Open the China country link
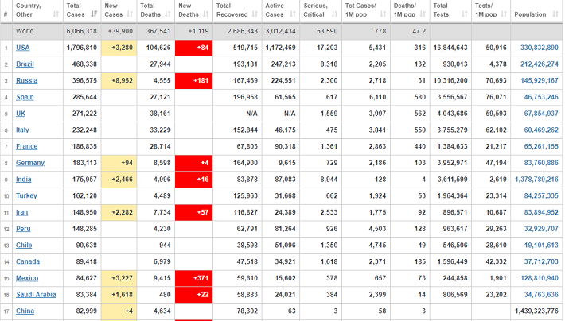 pos(25,311)
